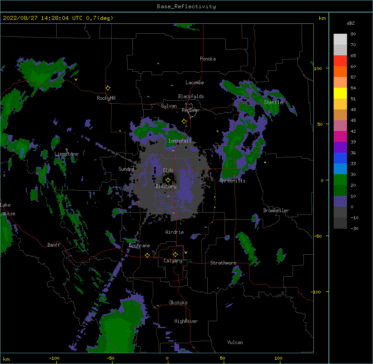Pick the slate purple 0-10 dBZ swatch
The image size is (373, 364).
[x=340, y=201]
